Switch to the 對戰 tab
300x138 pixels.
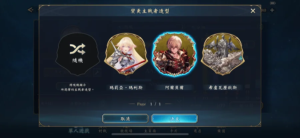click(103, 131)
